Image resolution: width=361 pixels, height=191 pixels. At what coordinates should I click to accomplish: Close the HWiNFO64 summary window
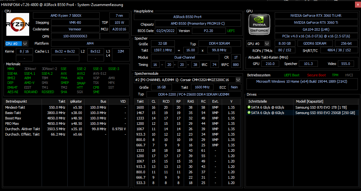(x=358, y=4)
